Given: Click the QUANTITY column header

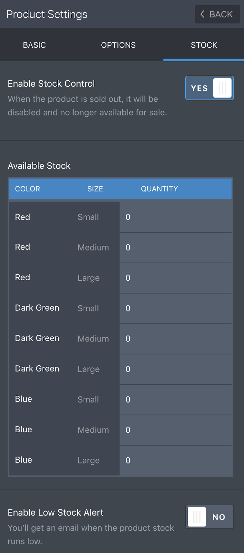Looking at the screenshot, I should [159, 189].
